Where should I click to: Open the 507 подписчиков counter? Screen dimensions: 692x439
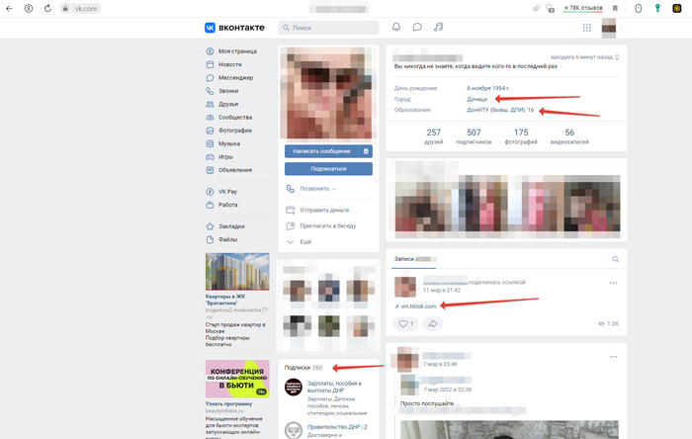pos(474,135)
